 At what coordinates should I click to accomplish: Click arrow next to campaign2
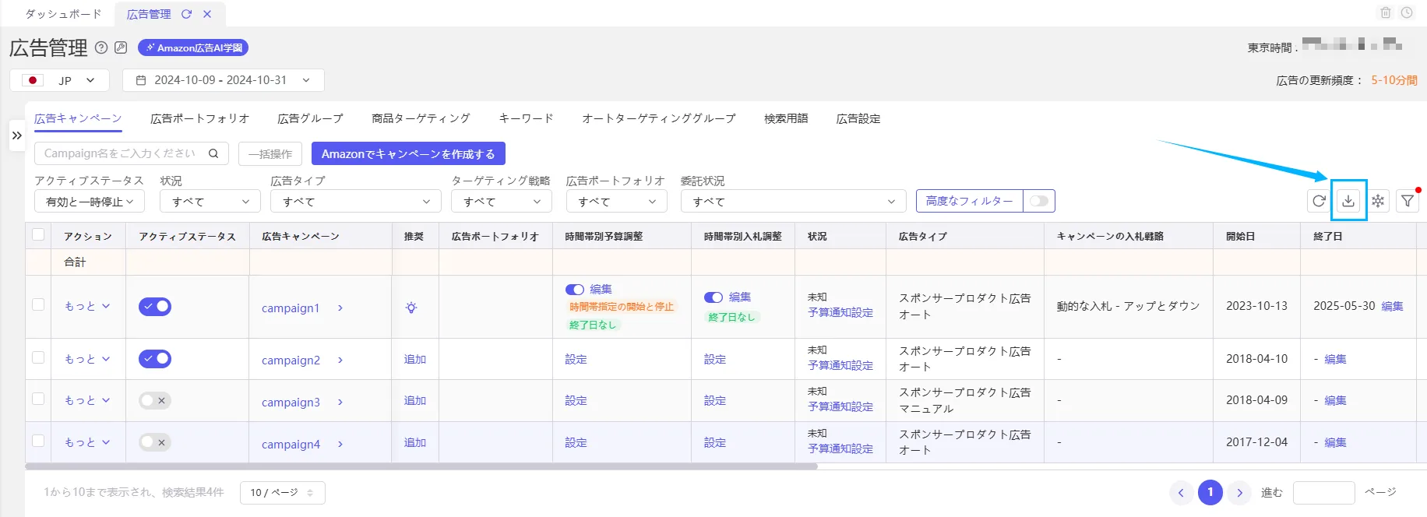click(340, 360)
